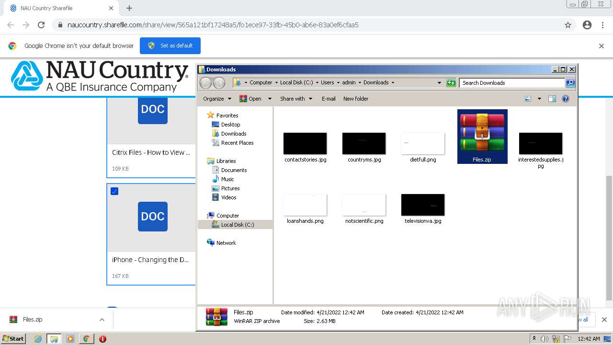Bookmark this page with the star icon

pos(568,25)
